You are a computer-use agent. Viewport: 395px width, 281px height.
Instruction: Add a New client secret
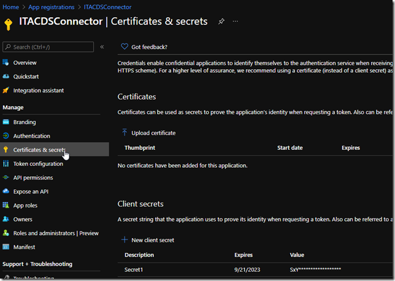(x=153, y=240)
